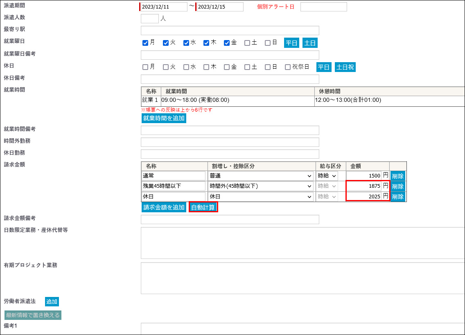This screenshot has width=465, height=335.
Task: Click 最新情報で置き換える button
Action: [33, 315]
